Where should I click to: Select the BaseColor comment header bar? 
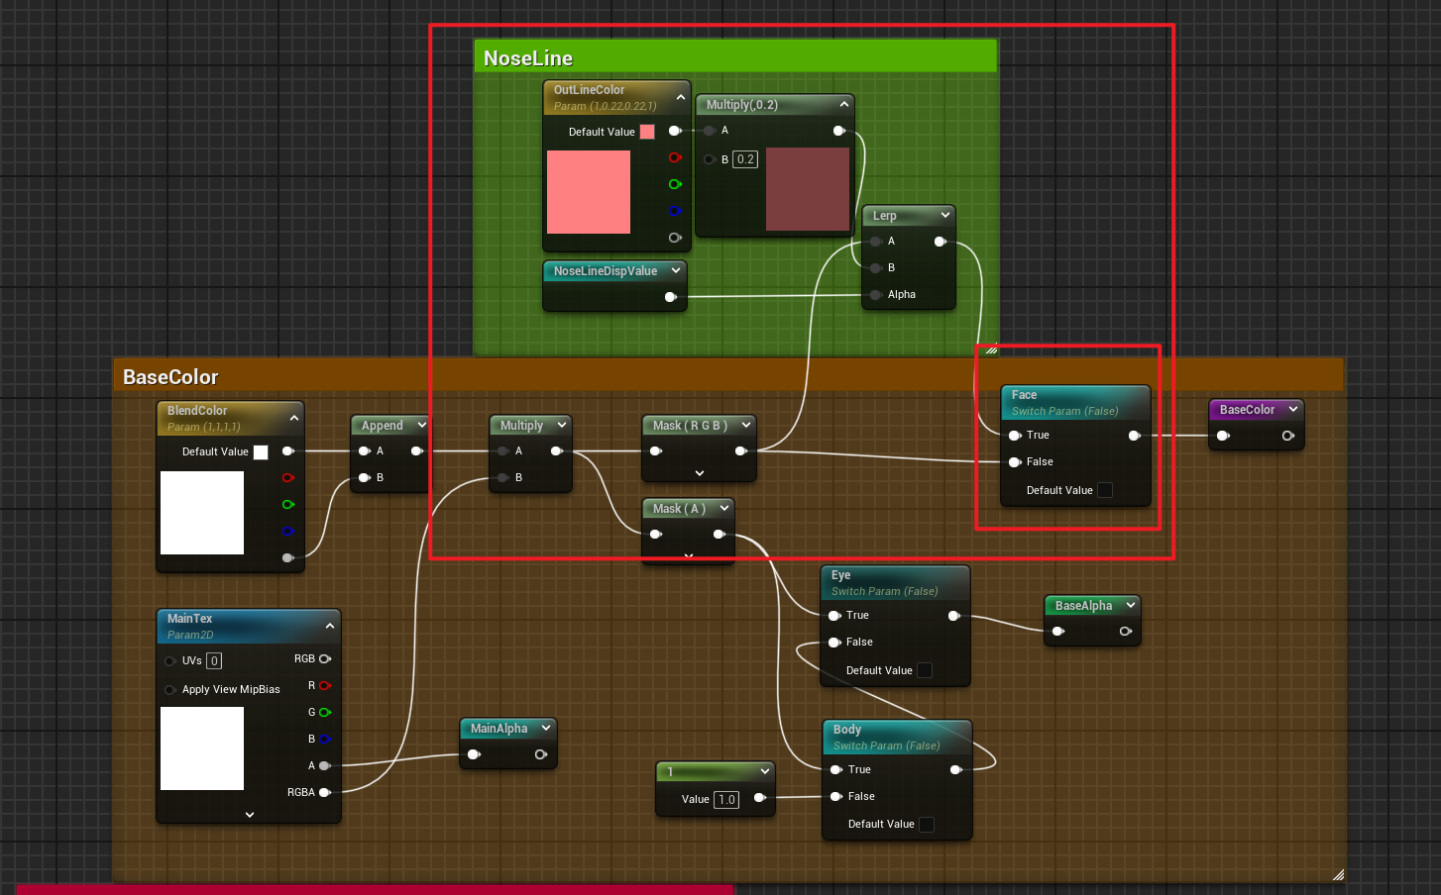(x=170, y=377)
